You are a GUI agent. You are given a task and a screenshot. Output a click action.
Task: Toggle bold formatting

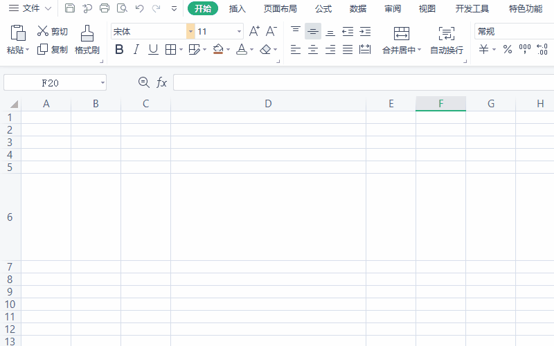119,49
